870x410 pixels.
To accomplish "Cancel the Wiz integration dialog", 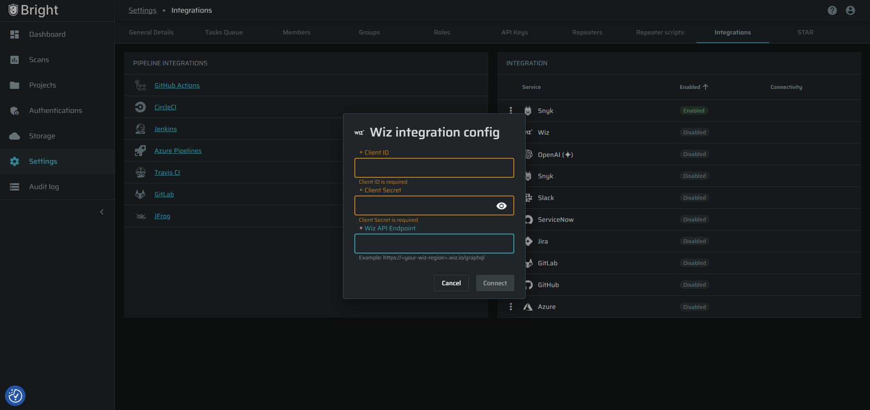I will tap(451, 283).
